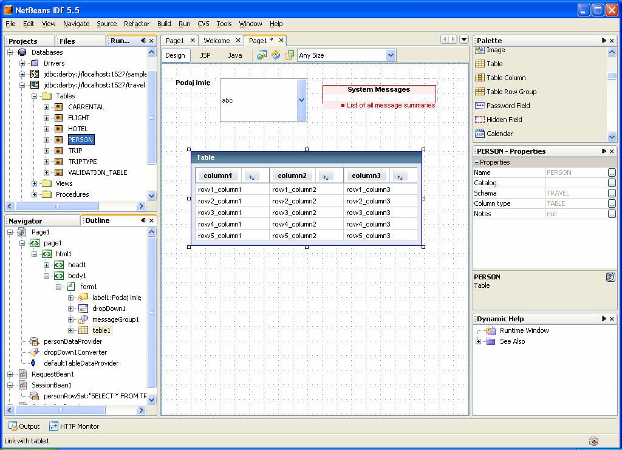Open the Notes property editor button
The width and height of the screenshot is (622, 450).
[x=612, y=214]
